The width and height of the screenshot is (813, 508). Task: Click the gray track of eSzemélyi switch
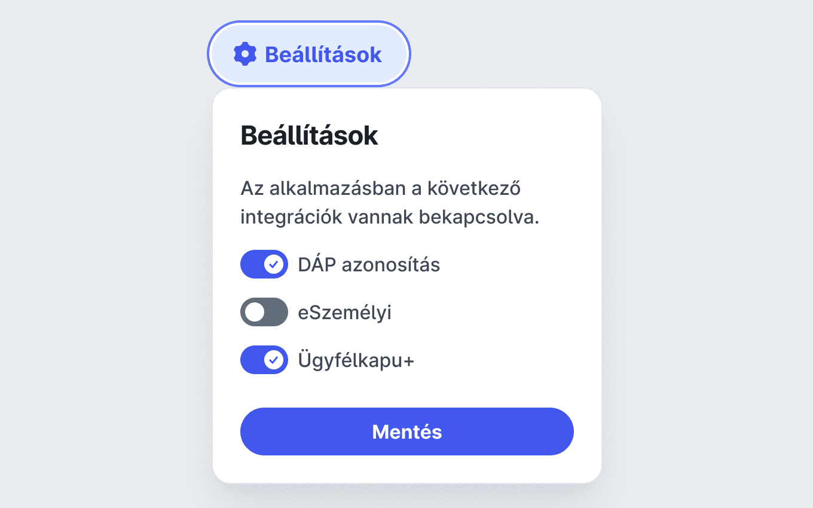point(277,312)
